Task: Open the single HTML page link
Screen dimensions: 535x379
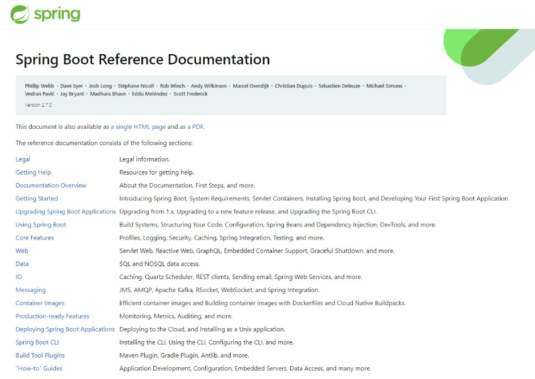Action: [138, 127]
